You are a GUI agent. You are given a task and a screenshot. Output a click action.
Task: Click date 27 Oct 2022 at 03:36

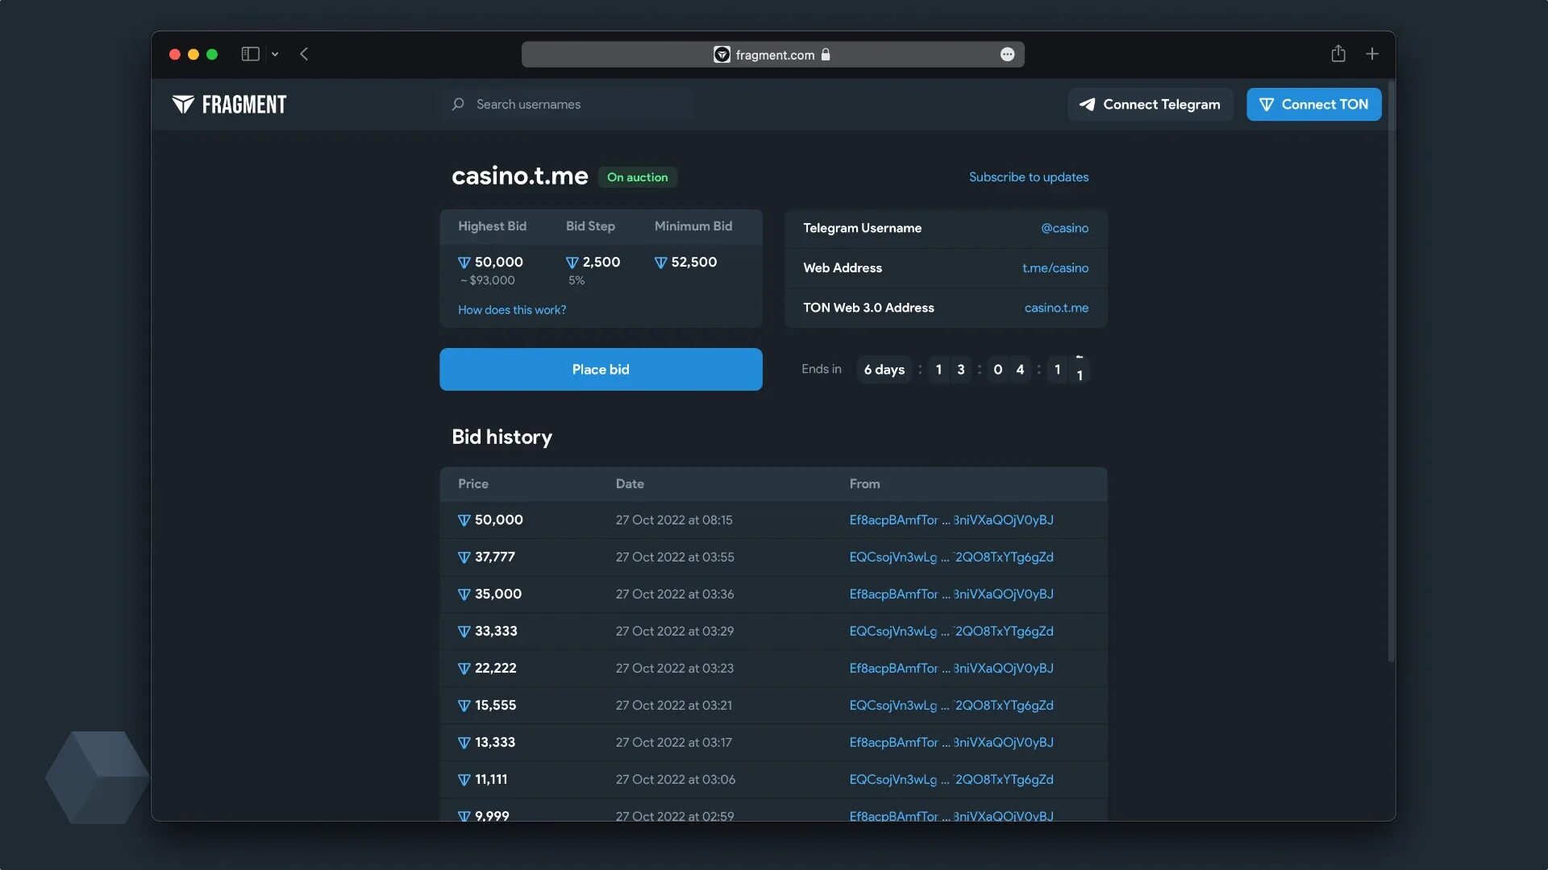click(x=675, y=594)
